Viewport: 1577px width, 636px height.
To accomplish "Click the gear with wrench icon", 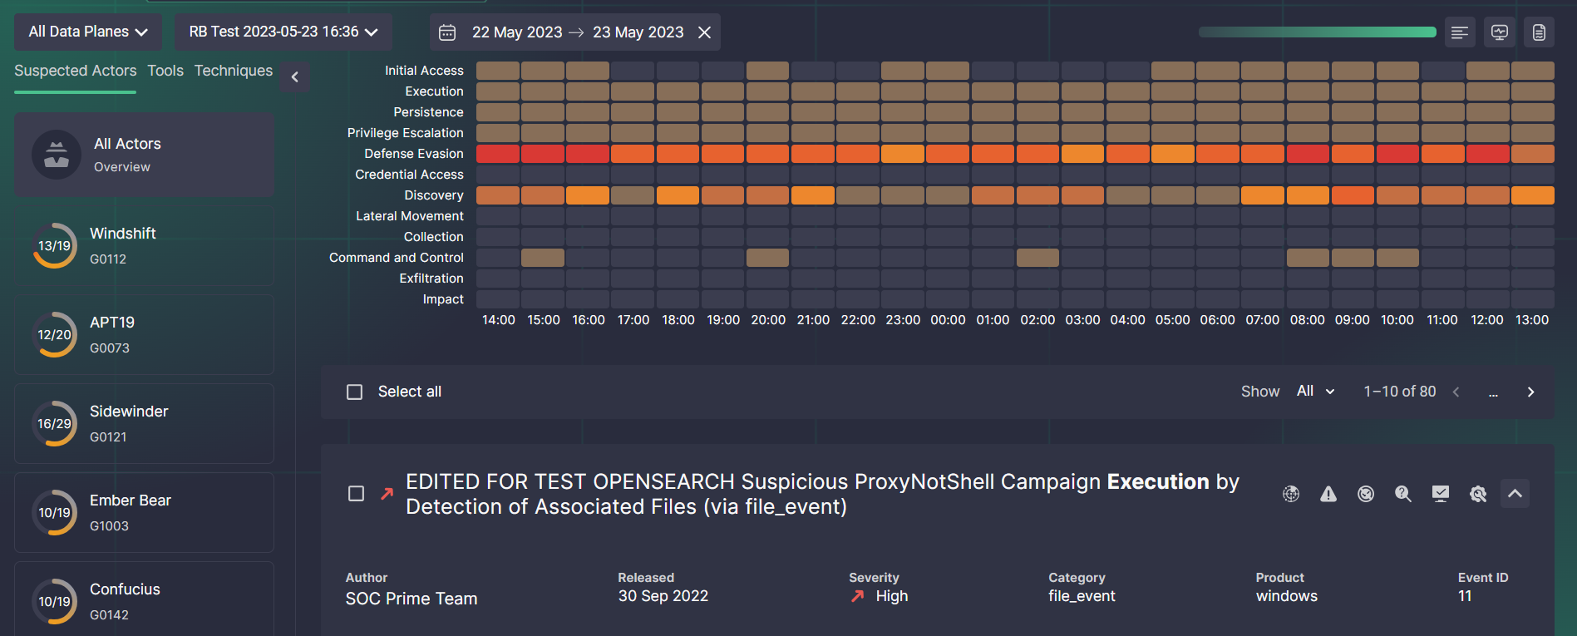I will [1478, 494].
